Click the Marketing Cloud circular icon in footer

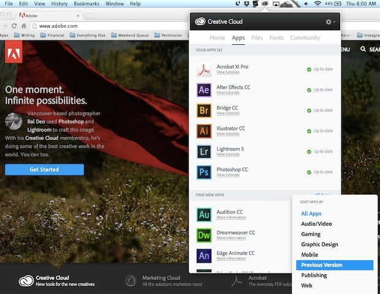(x=131, y=281)
